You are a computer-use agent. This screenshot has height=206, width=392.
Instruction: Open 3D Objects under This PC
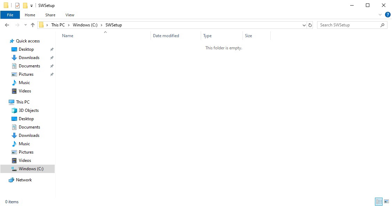tap(29, 110)
